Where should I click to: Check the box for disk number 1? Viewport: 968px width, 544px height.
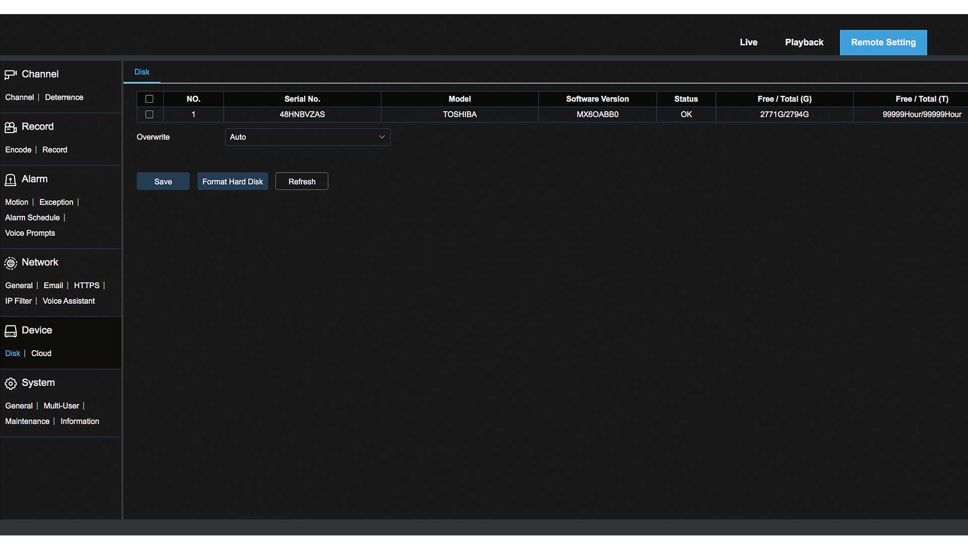[149, 114]
